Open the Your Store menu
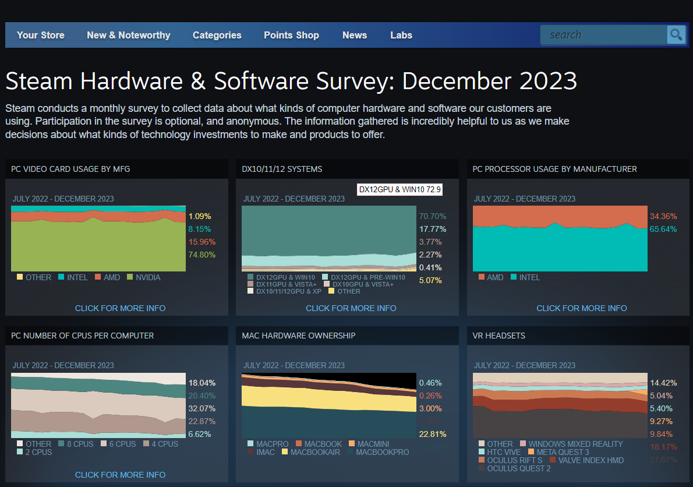Screen dimensions: 693x487 click(x=41, y=35)
